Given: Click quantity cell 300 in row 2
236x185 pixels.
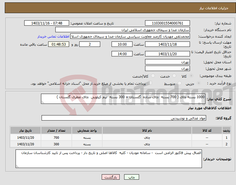Looking at the screenshot, I should click(x=56, y=144).
